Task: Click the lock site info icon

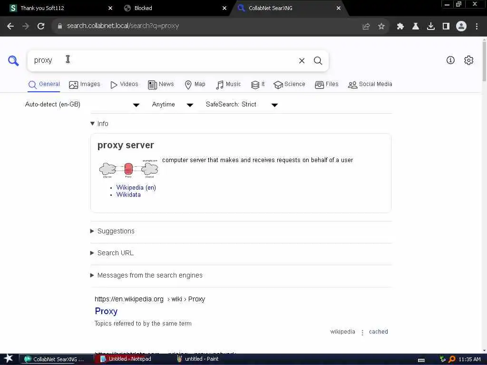Action: coord(60,26)
